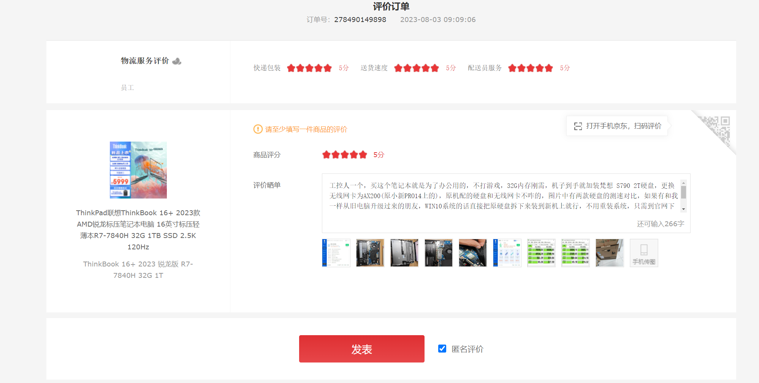Open the ThinkPad联想ThinkBook 16+ product title link

tap(138, 230)
